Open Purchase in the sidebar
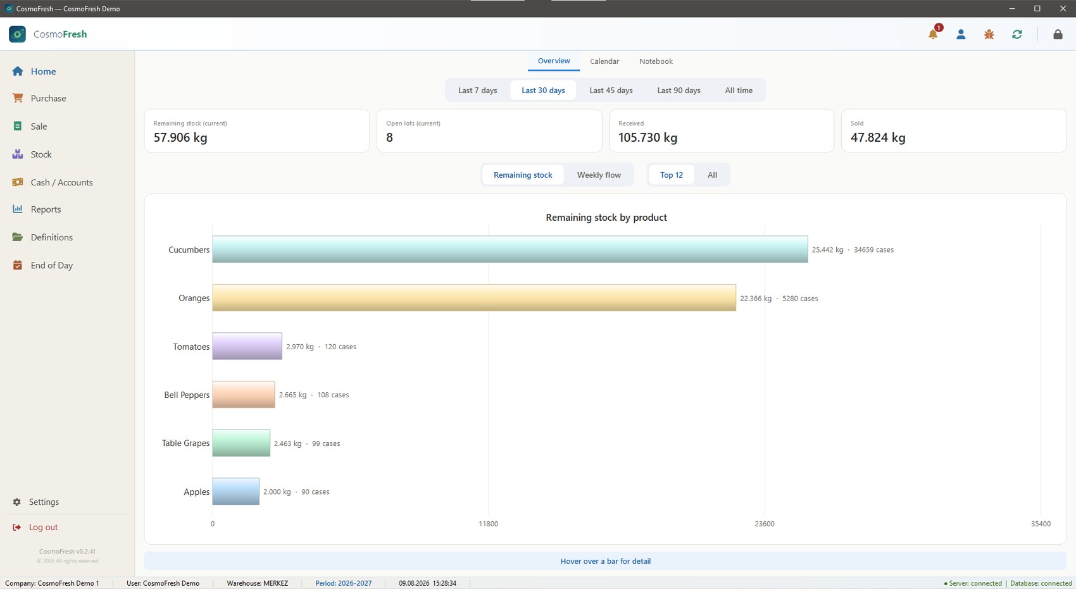The width and height of the screenshot is (1076, 589). point(48,98)
